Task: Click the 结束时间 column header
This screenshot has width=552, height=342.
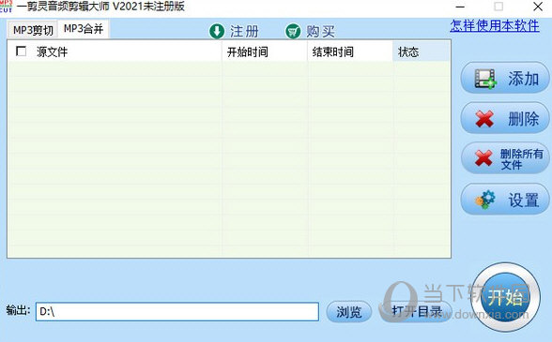Action: click(350, 52)
